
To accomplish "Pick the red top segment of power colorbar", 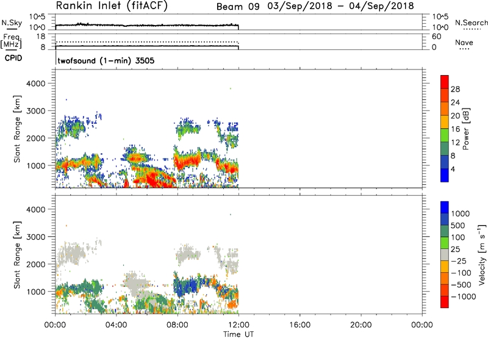I will point(445,82).
